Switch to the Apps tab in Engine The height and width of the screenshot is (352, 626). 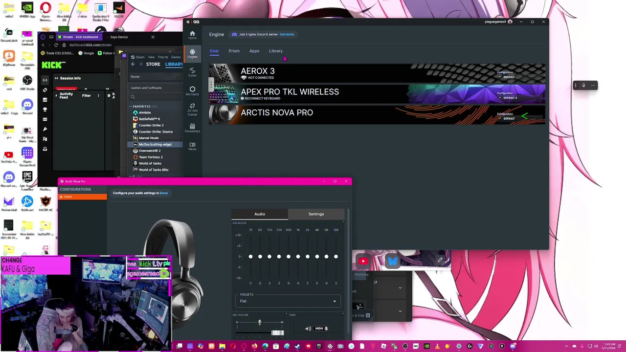point(254,51)
